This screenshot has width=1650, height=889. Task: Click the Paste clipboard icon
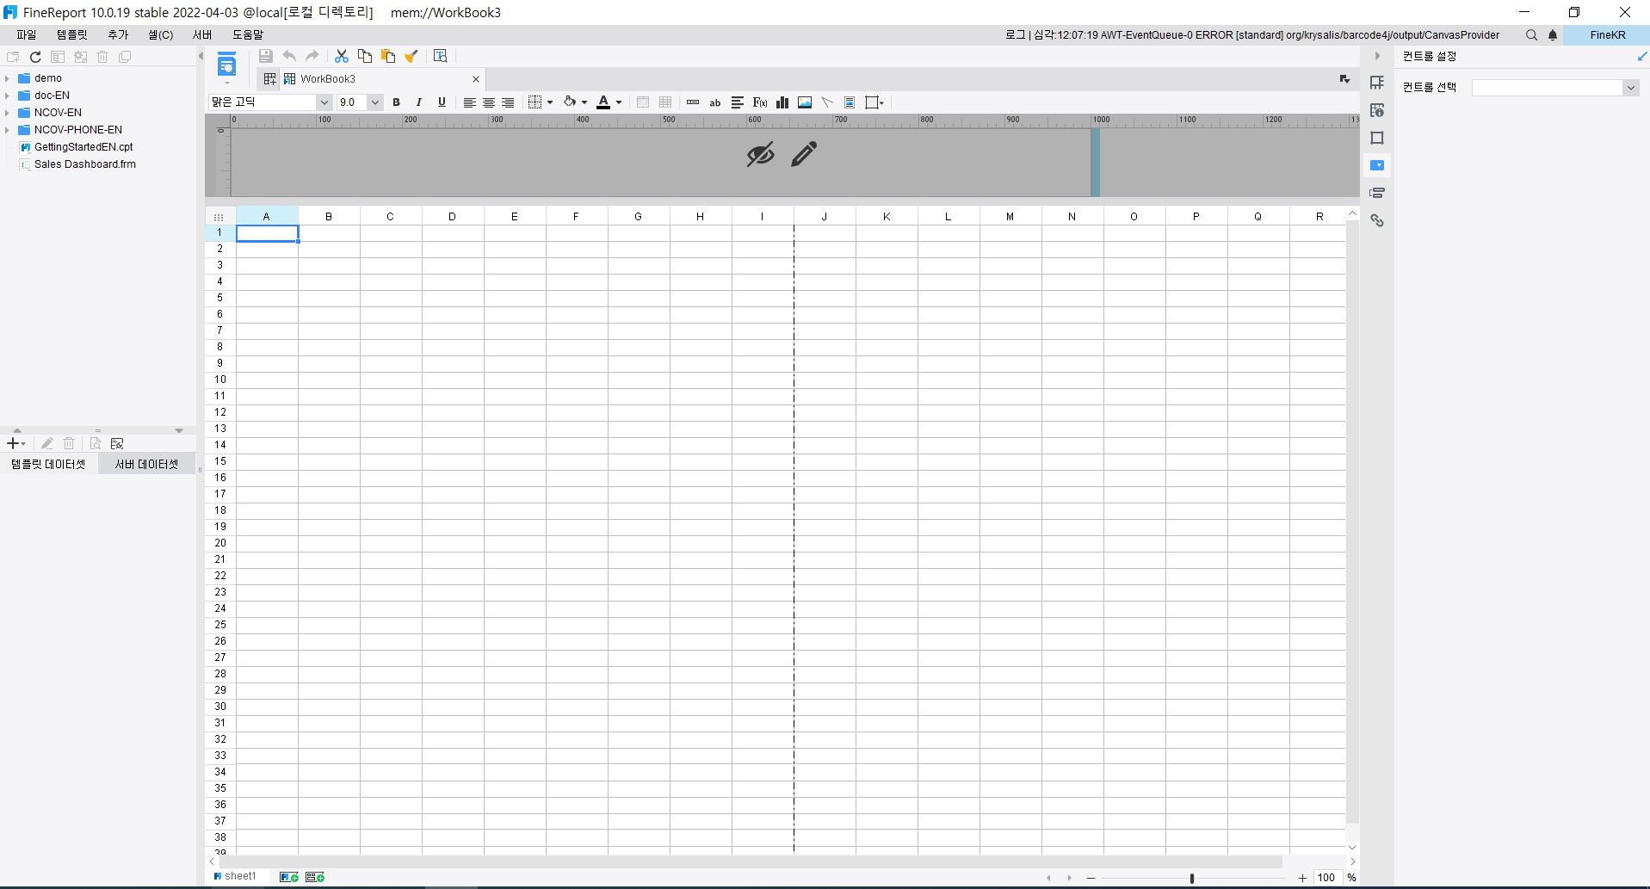point(388,56)
